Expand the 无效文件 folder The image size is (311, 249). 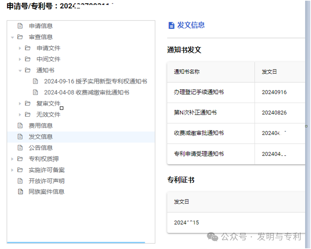19,114
